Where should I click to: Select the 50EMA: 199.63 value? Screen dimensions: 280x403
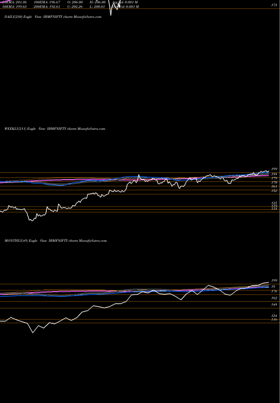pyautogui.click(x=15, y=6)
